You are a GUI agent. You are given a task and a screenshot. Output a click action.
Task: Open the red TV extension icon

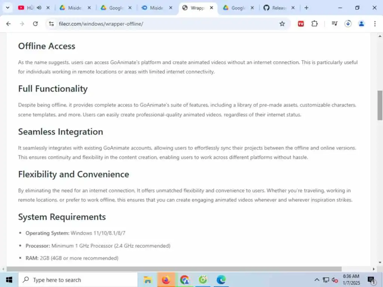(x=301, y=24)
